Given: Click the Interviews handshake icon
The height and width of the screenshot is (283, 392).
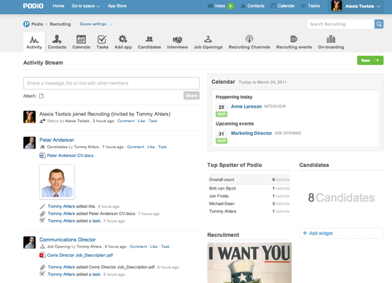Looking at the screenshot, I should (x=177, y=40).
